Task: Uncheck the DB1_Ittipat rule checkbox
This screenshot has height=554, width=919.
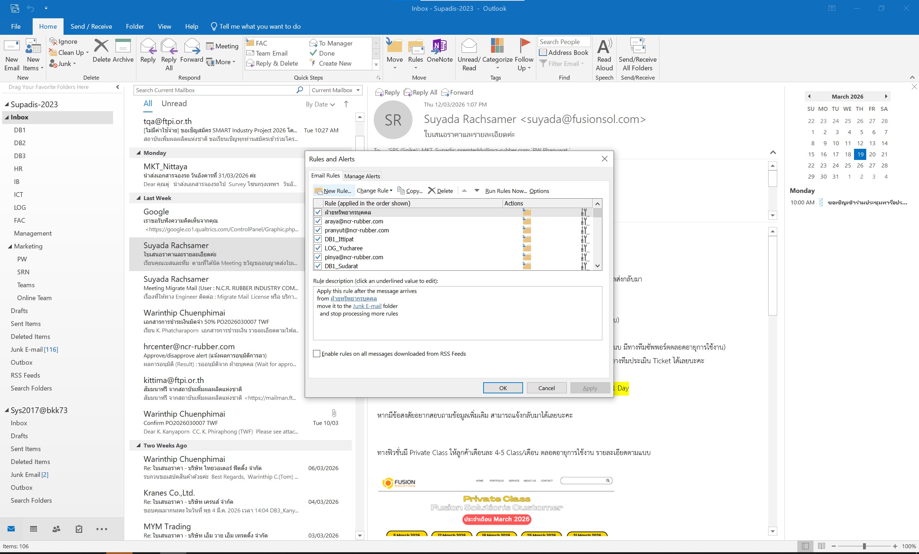Action: coord(318,239)
